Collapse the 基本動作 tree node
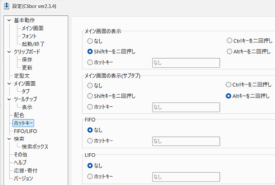This screenshot has width=275, height=185. click(10, 20)
